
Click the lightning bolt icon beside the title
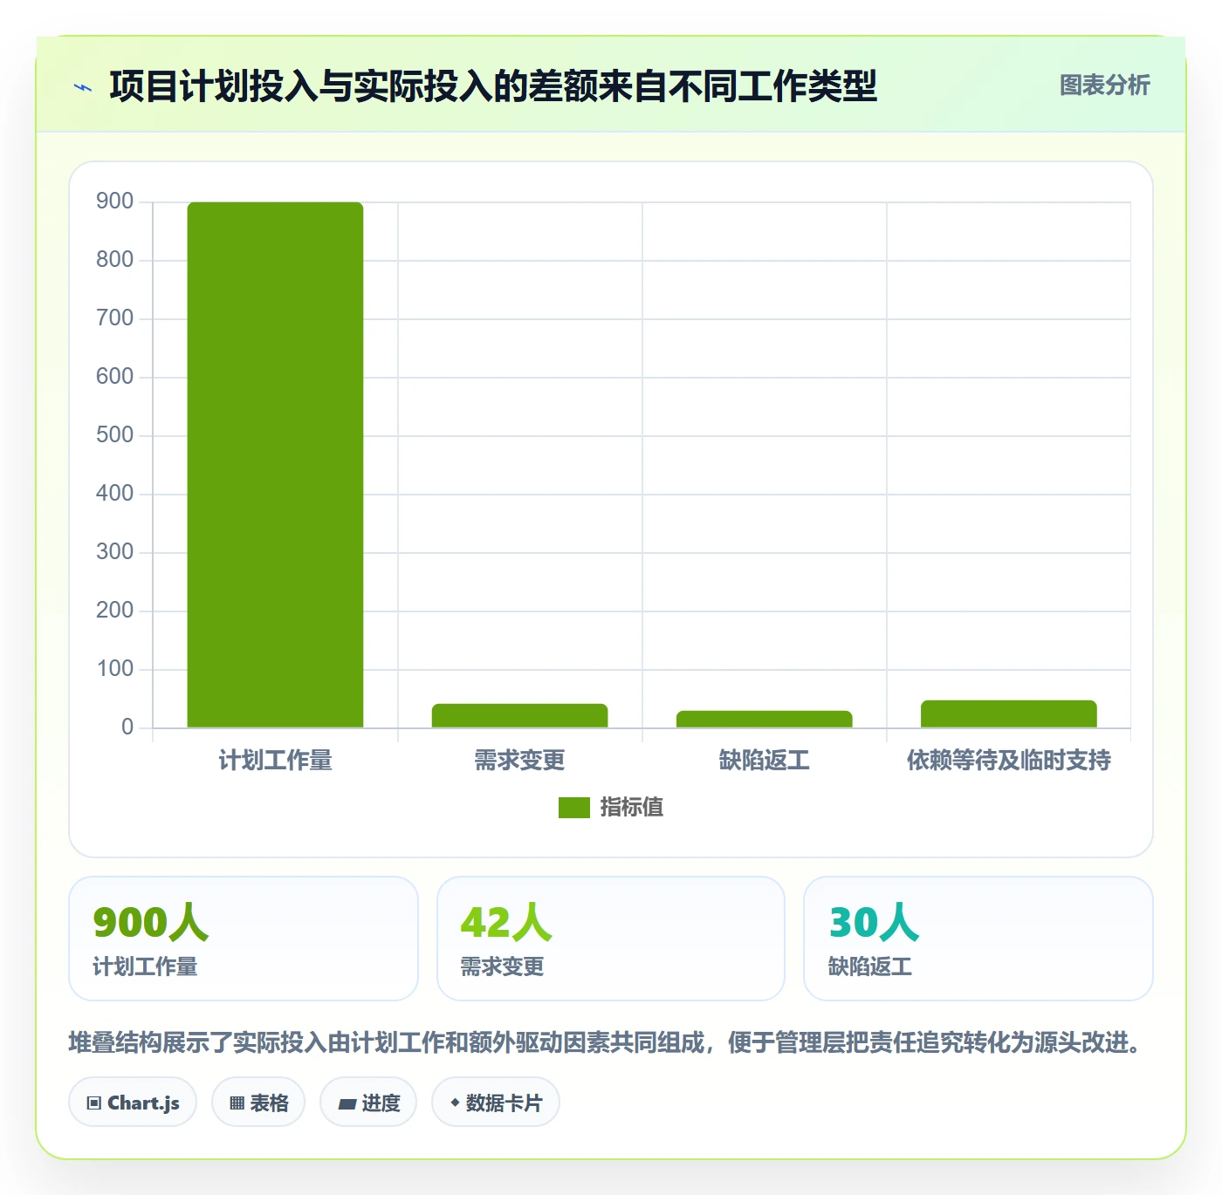point(83,87)
